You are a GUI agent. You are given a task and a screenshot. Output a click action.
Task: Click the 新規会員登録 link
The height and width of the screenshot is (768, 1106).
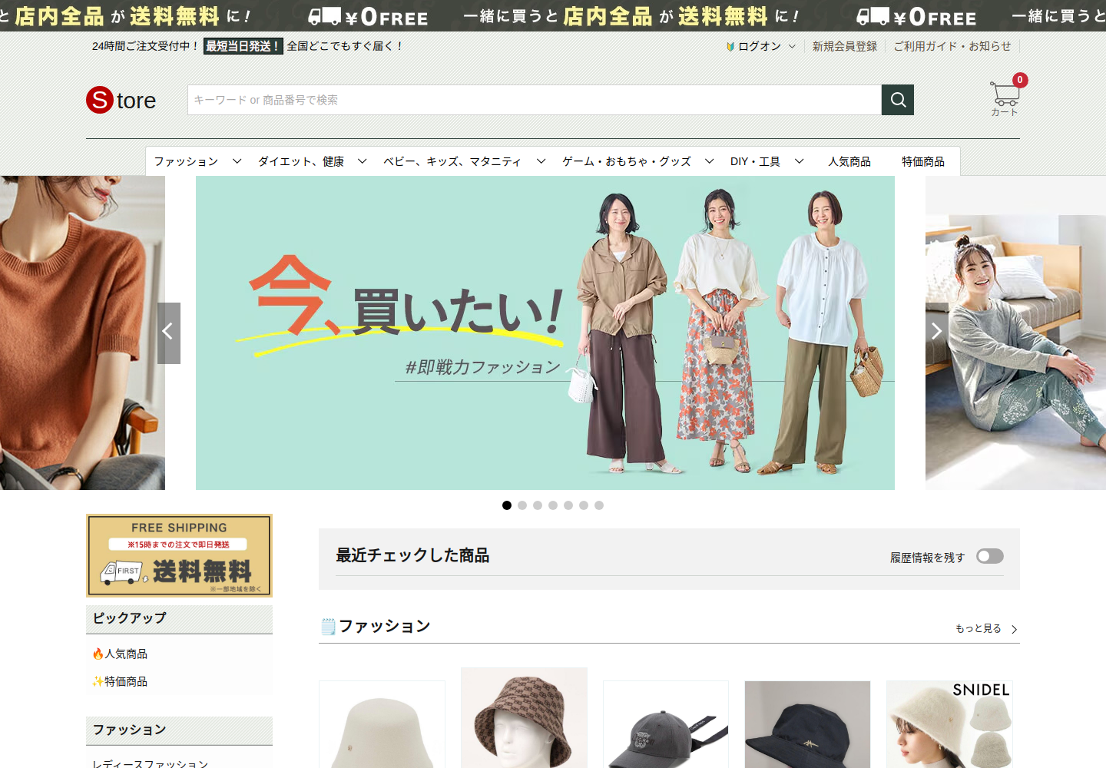[845, 46]
